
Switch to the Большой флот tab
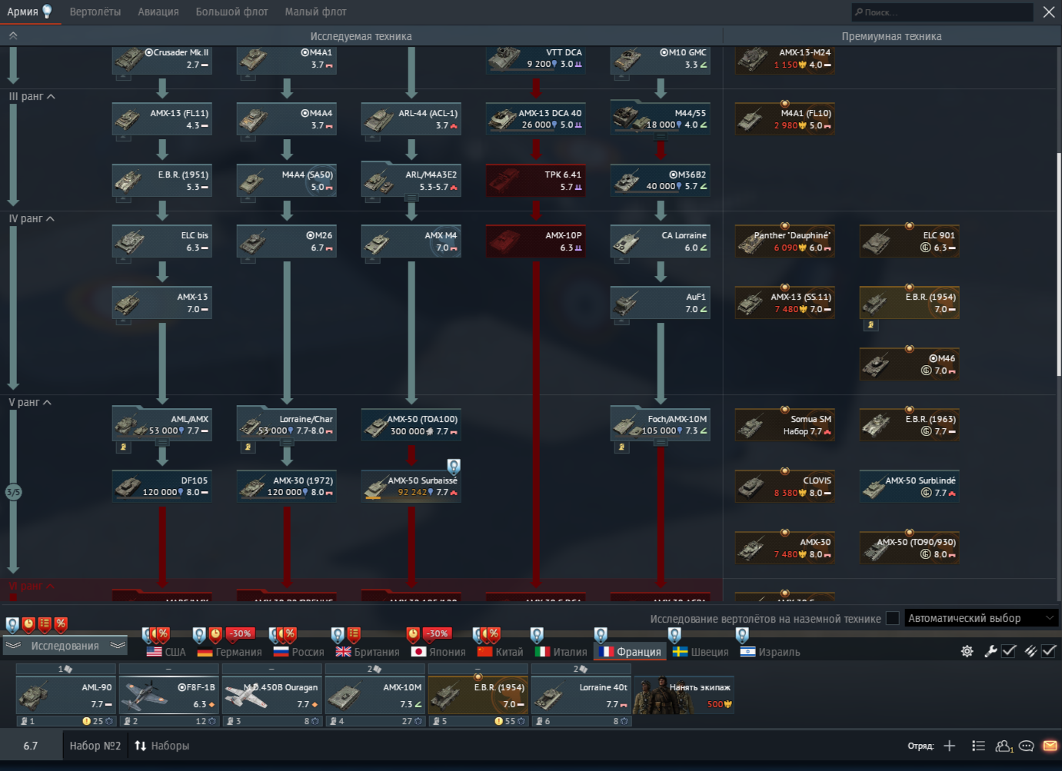pos(232,12)
